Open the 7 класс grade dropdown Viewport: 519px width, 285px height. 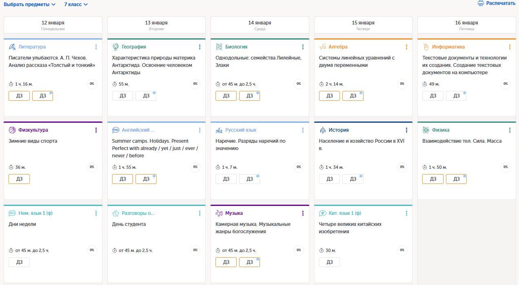(76, 4)
